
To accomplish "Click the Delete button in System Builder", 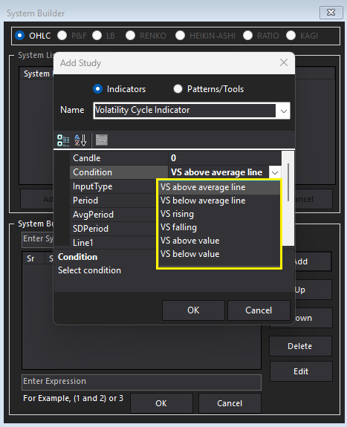I will point(300,346).
